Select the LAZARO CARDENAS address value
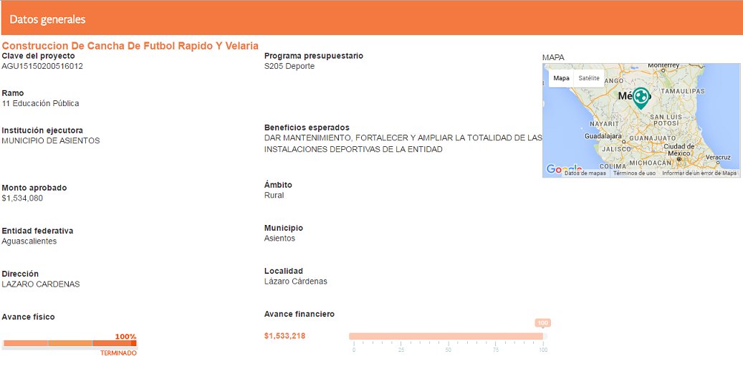This screenshot has height=369, width=743. 41,284
